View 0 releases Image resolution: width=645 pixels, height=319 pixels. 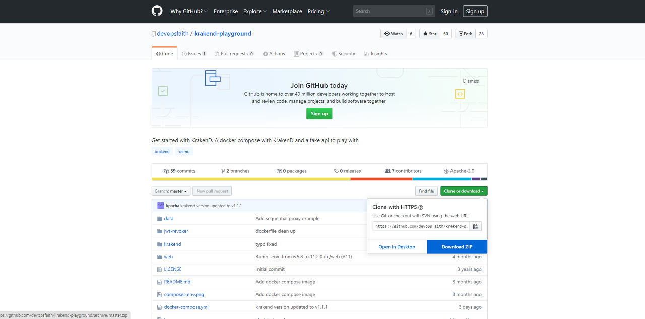click(x=348, y=171)
